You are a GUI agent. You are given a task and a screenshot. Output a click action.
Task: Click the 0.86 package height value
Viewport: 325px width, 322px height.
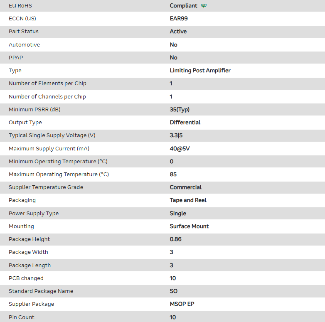pos(175,239)
